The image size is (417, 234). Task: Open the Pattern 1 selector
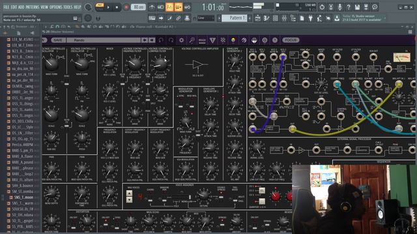(x=235, y=18)
